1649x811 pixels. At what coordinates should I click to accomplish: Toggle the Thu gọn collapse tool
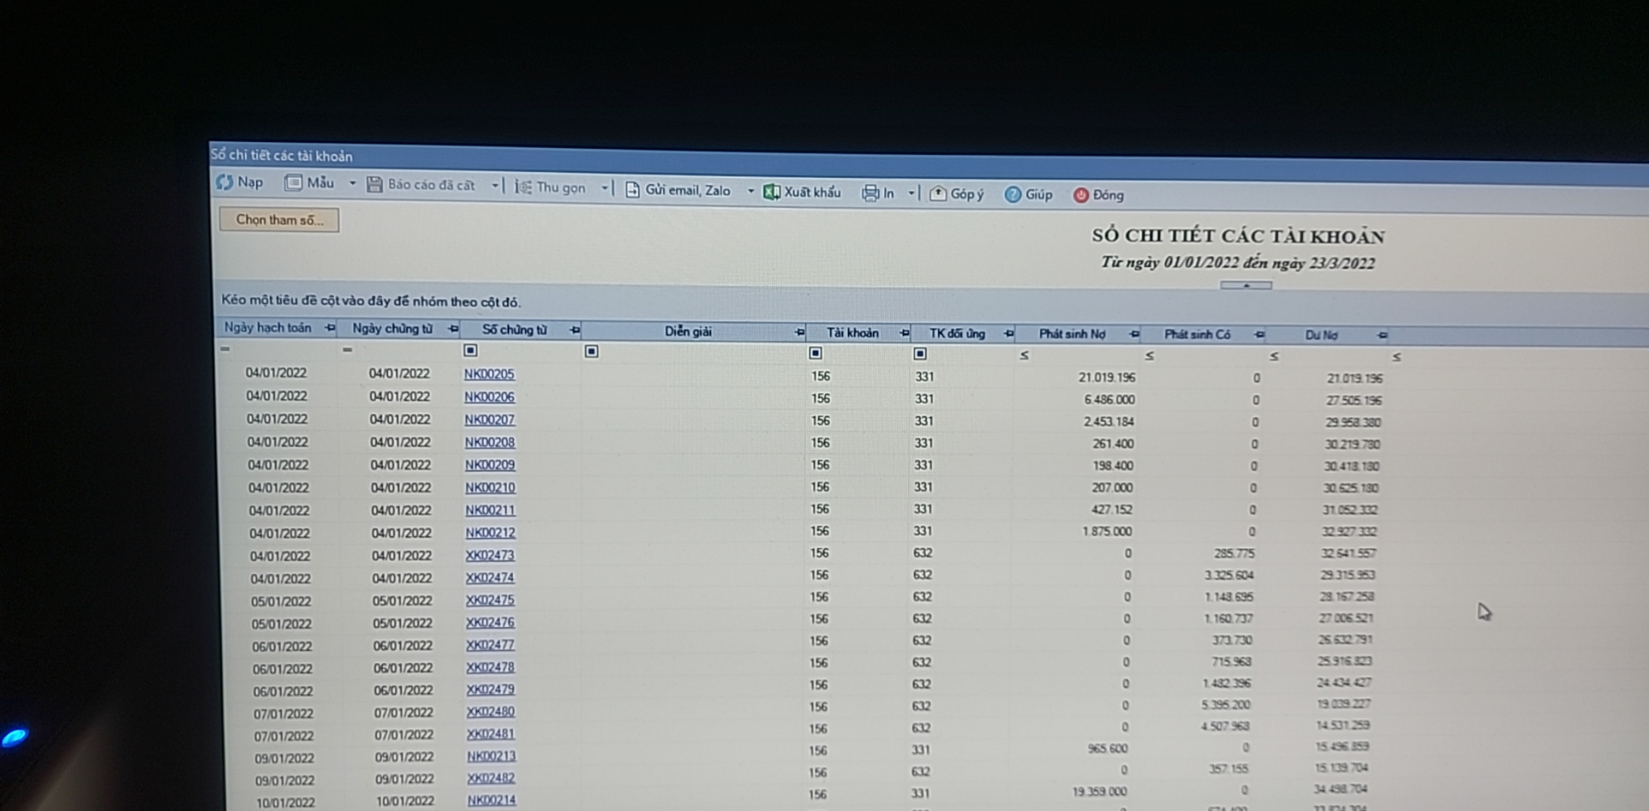coord(551,187)
